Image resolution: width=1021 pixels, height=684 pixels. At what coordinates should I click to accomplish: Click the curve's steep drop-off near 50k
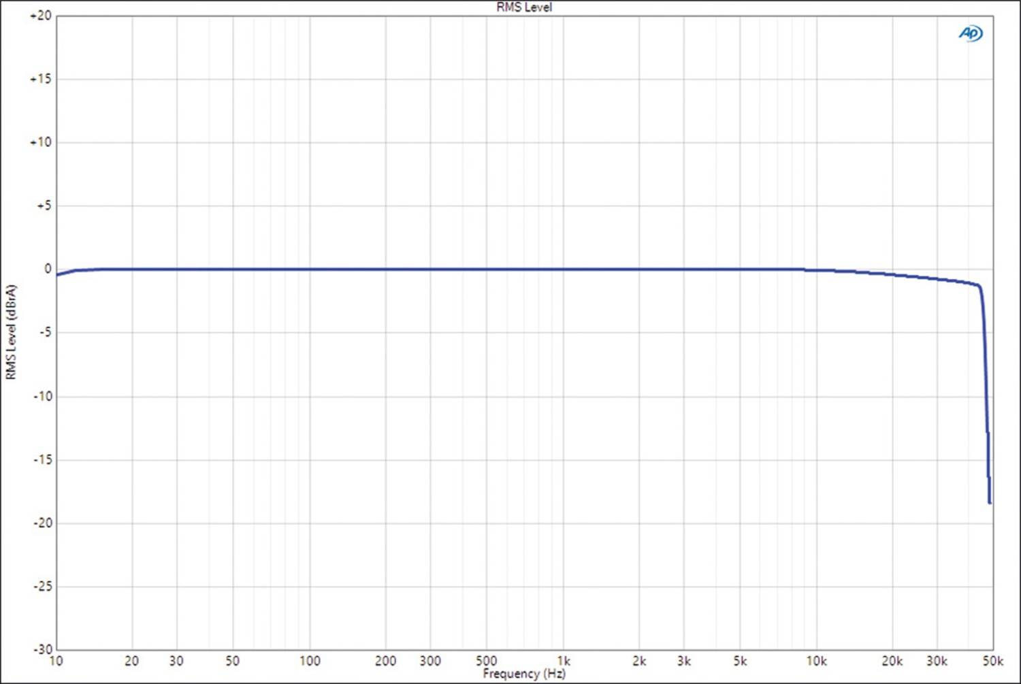pyautogui.click(x=986, y=395)
